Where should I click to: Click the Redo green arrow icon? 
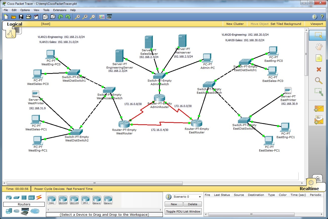point(68,17)
